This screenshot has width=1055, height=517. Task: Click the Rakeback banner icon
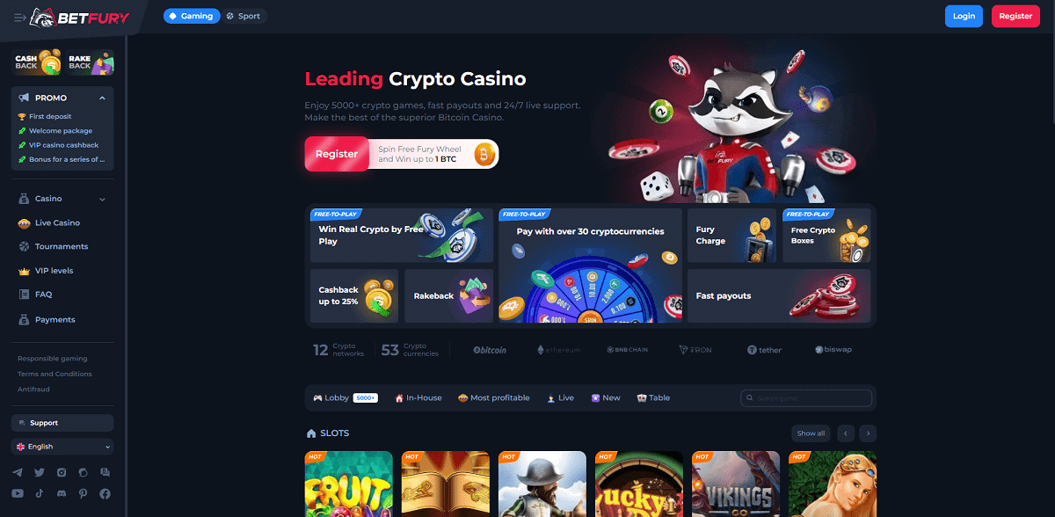[x=91, y=62]
